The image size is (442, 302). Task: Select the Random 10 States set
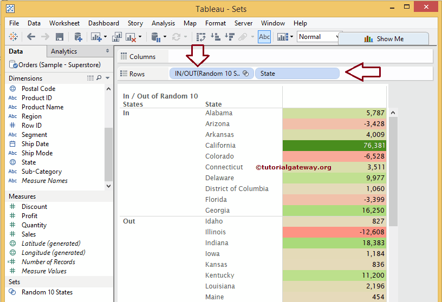[47, 292]
